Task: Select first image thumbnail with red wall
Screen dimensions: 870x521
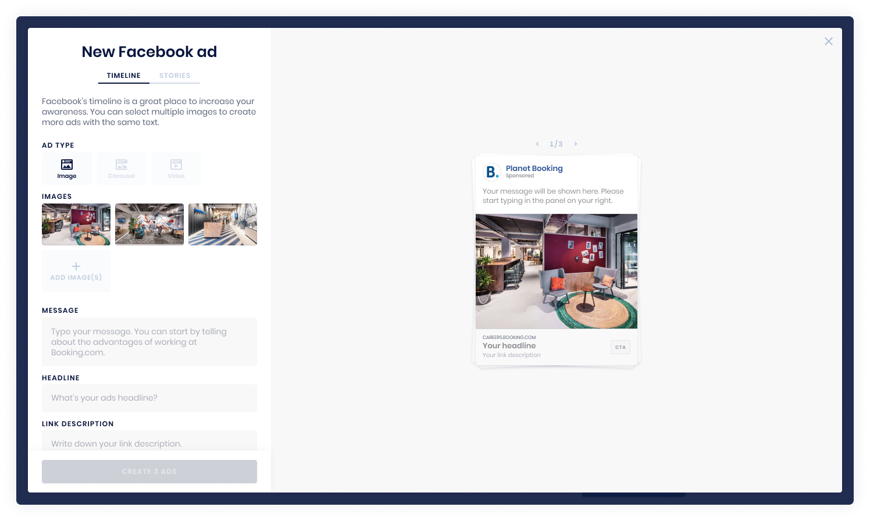Action: [x=76, y=224]
